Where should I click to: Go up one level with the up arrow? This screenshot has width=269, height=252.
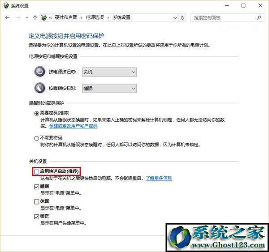coord(35,17)
